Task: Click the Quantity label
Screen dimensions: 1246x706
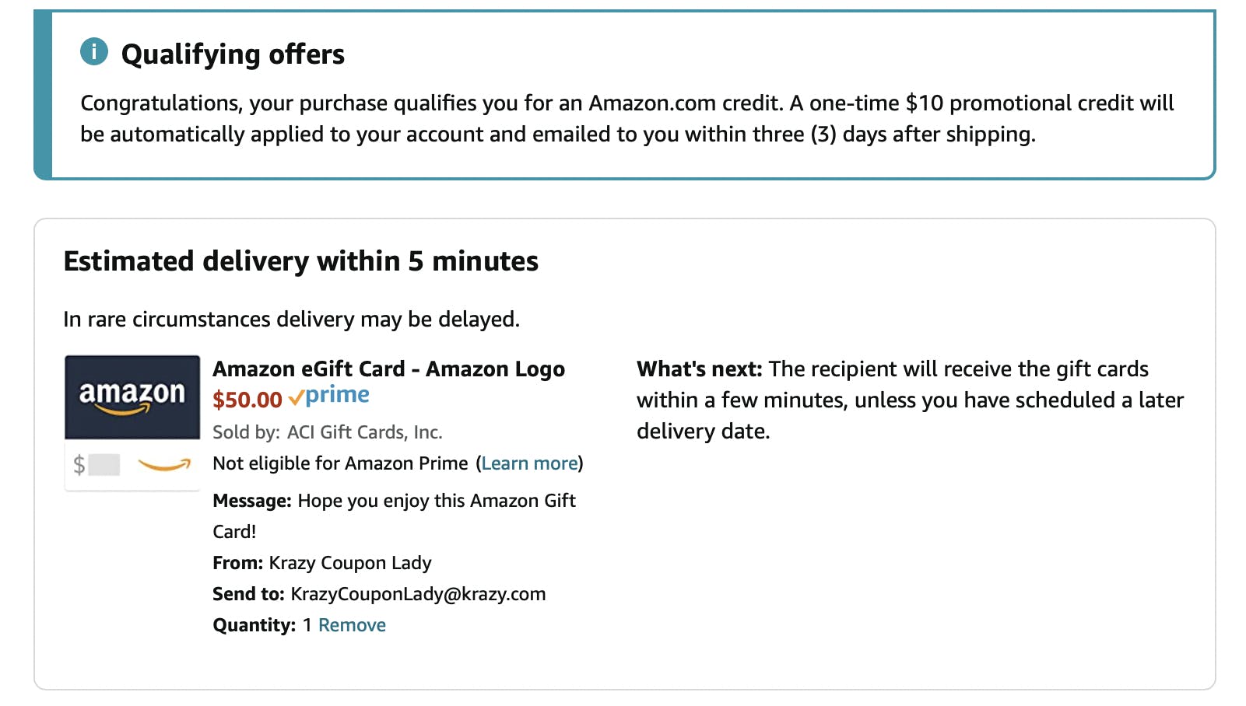Action: point(254,625)
